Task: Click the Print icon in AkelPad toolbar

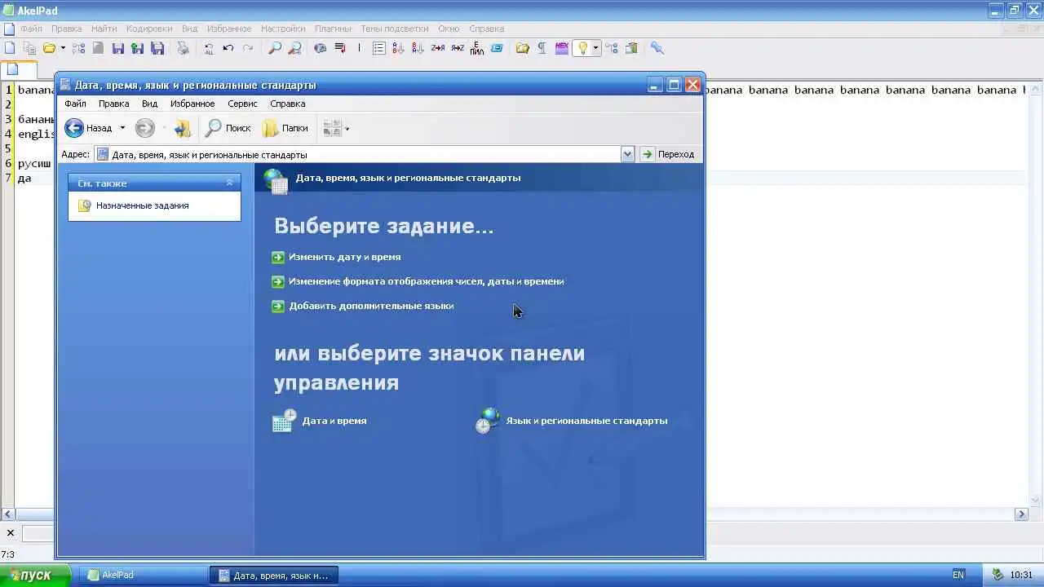Action: tap(184, 48)
